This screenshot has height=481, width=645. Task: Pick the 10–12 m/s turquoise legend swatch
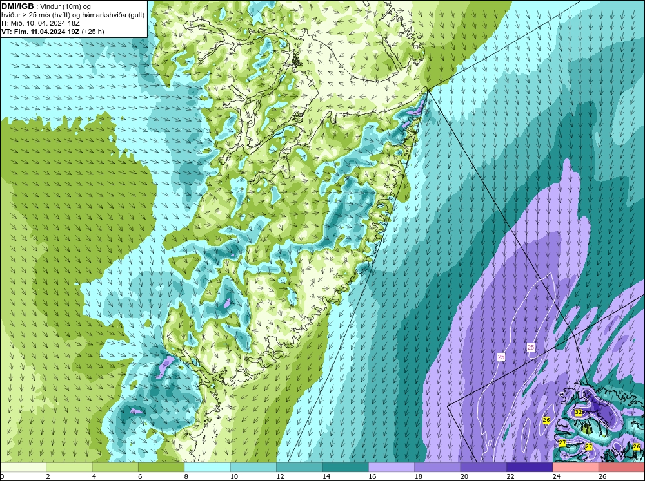253,467
